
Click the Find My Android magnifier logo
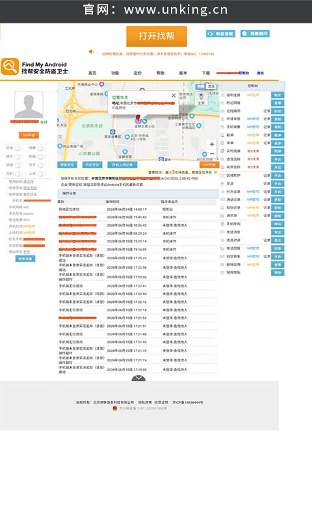pos(10,67)
